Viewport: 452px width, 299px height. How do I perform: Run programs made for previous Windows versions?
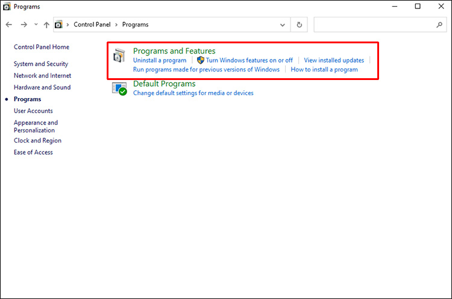click(x=206, y=70)
